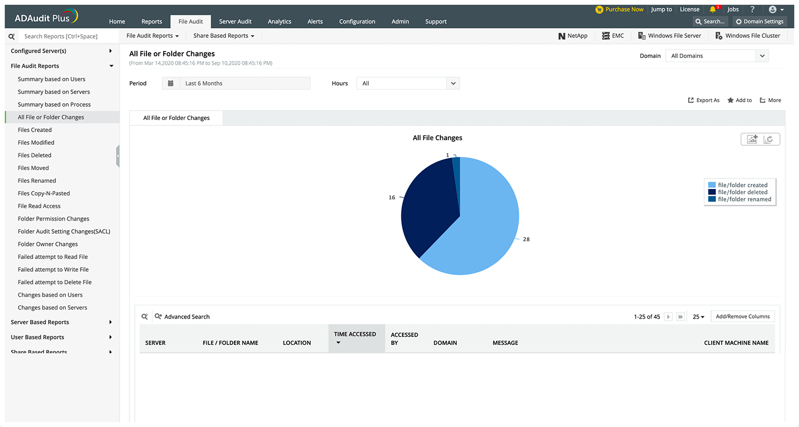Image resolution: width=799 pixels, height=427 pixels.
Task: Open the Domain dropdown
Action: point(717,56)
